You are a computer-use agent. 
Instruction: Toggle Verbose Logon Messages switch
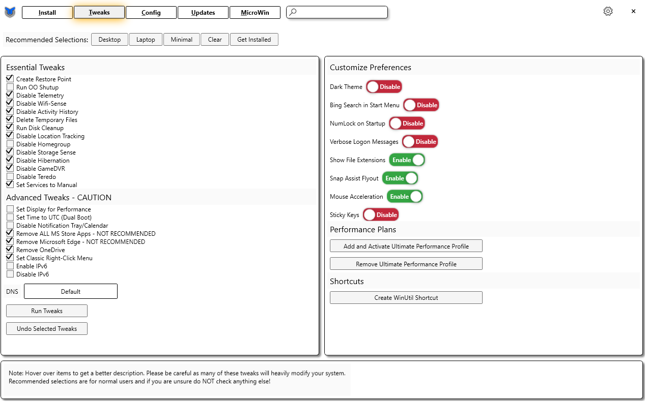[420, 142]
